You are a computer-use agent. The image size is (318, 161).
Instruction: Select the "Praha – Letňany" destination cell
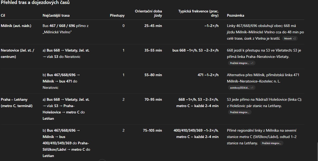tap(17, 103)
